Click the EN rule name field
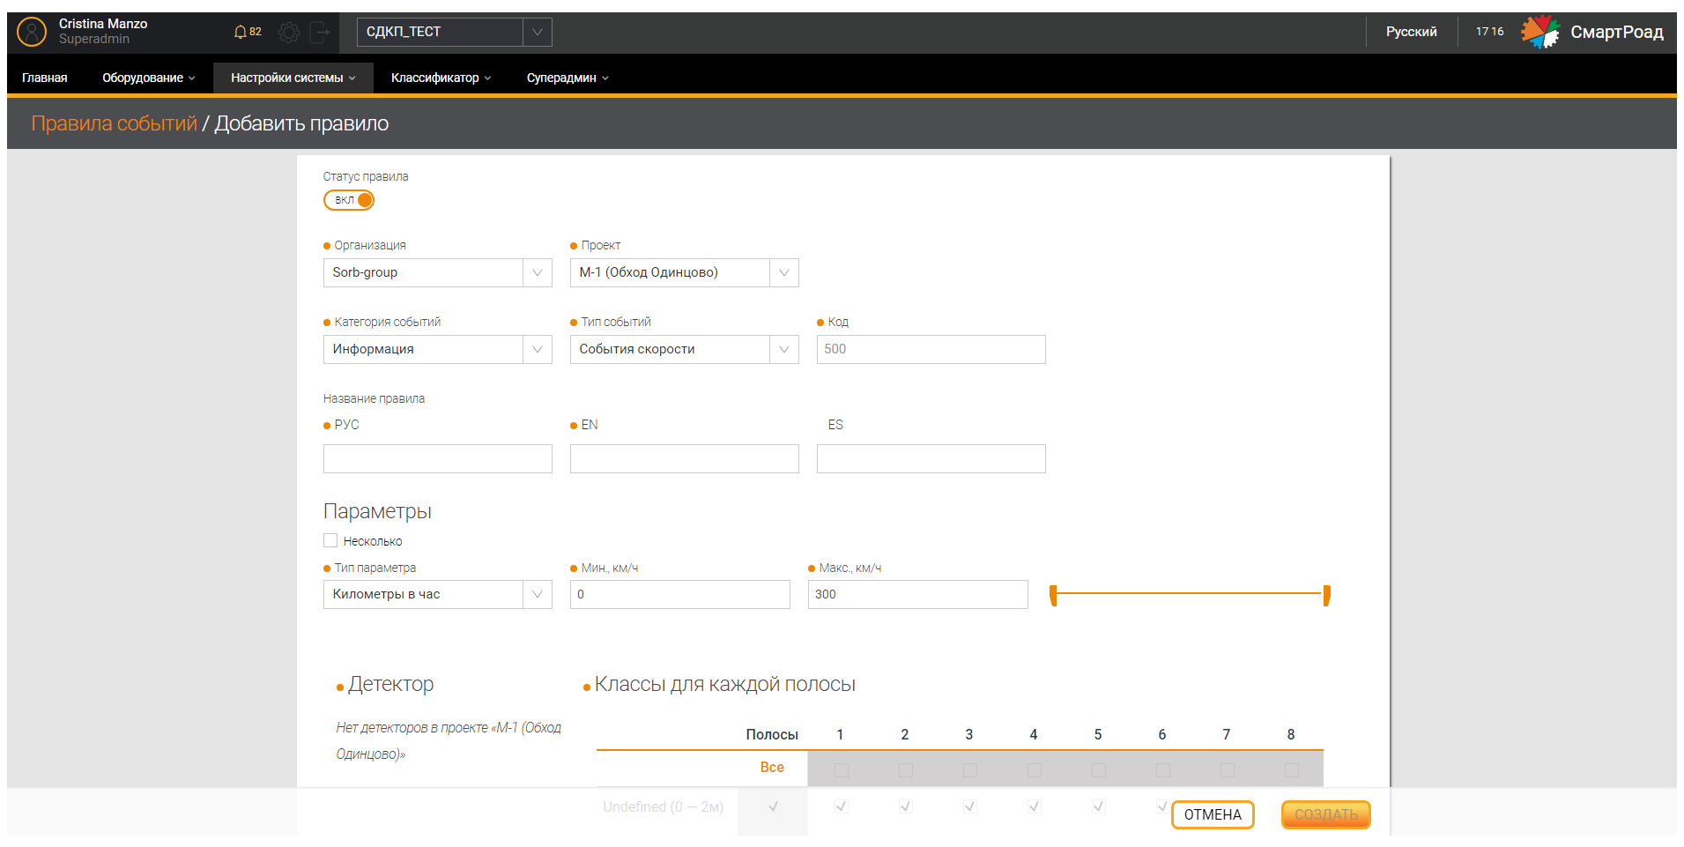This screenshot has width=1684, height=847. pyautogui.click(x=685, y=458)
